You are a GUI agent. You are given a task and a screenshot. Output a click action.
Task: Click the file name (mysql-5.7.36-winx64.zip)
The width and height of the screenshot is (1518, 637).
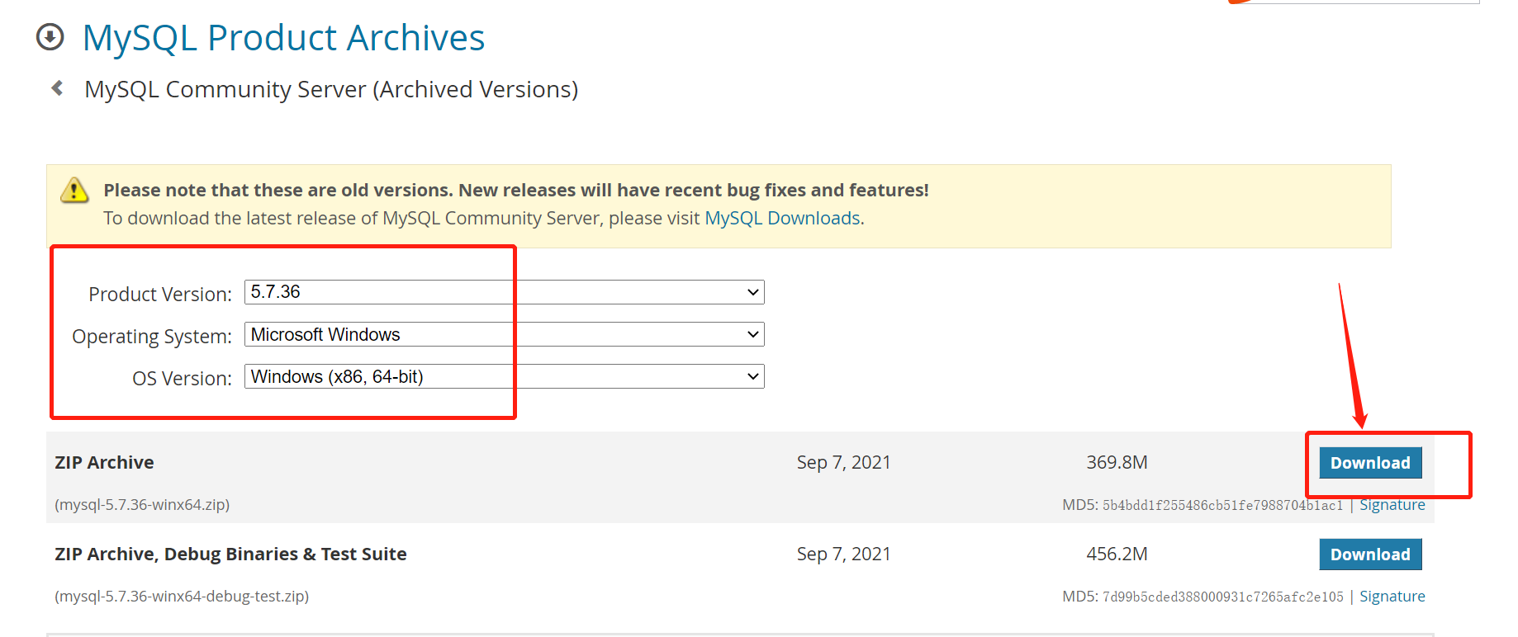pos(142,504)
